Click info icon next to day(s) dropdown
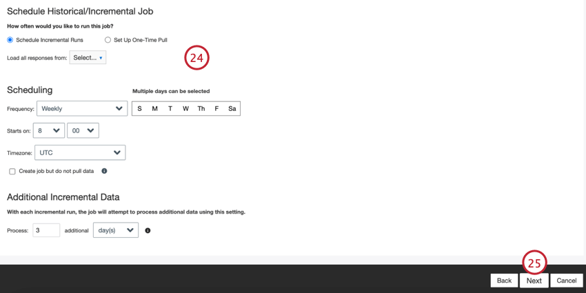586x293 pixels. point(148,230)
